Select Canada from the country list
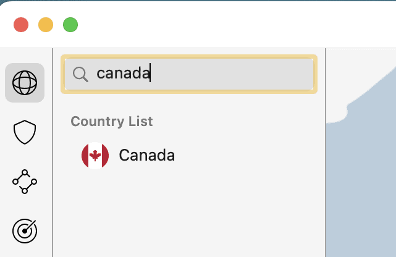The width and height of the screenshot is (396, 257). (x=146, y=156)
